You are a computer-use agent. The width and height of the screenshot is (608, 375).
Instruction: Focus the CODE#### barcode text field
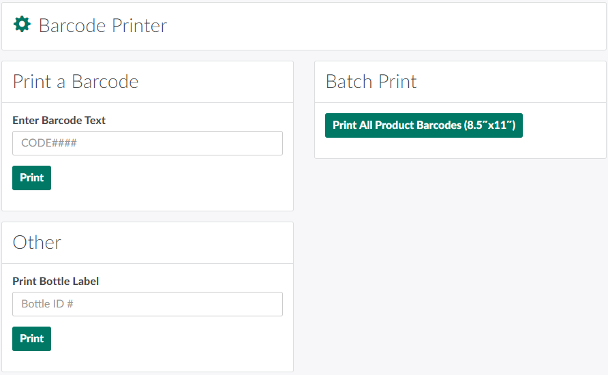click(147, 143)
